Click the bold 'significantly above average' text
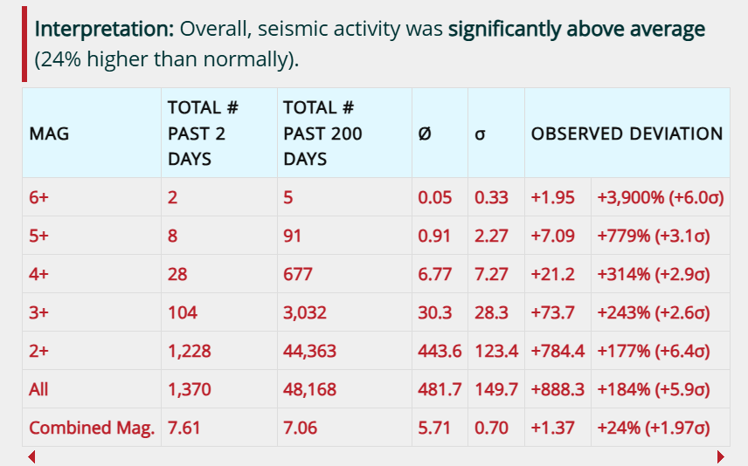Viewport: 748px width, 466px height. coord(576,29)
